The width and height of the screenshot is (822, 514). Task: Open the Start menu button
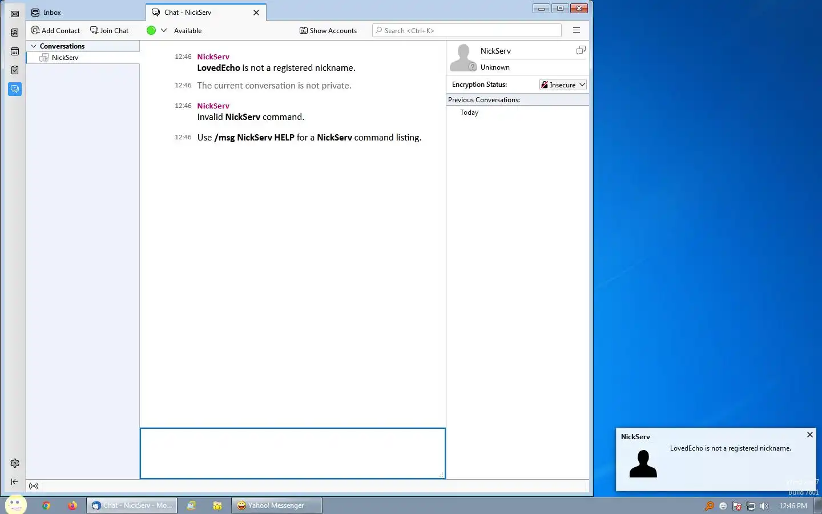tap(15, 505)
